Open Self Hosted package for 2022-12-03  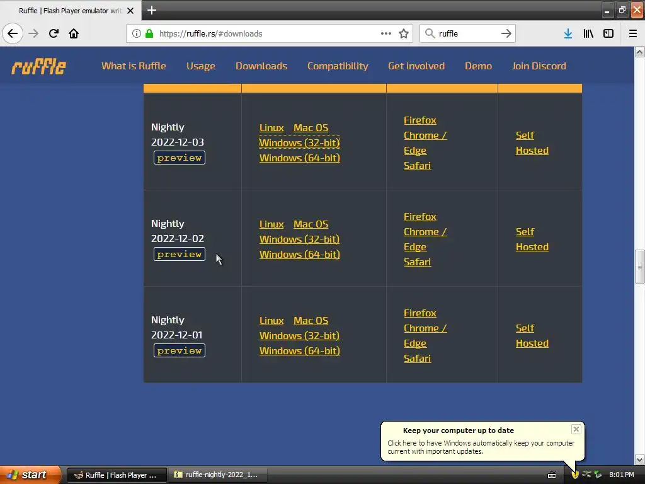(532, 143)
